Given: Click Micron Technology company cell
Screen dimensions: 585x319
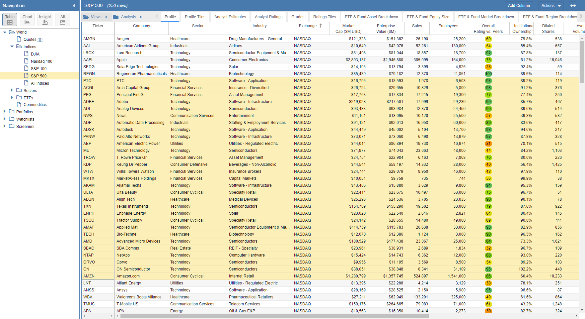Looking at the screenshot, I should point(141,151).
